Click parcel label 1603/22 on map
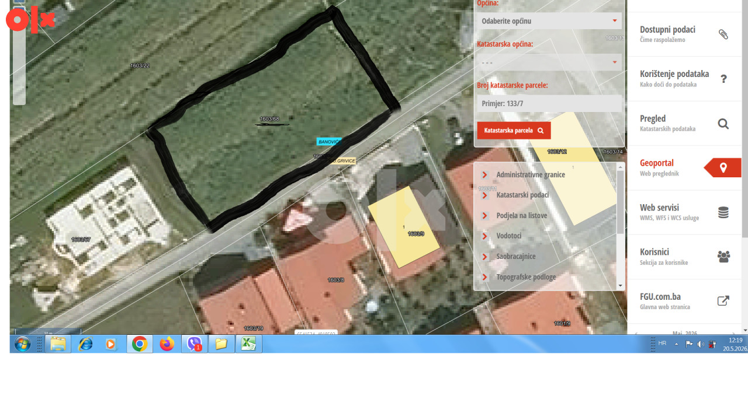The height and width of the screenshot is (420, 748). pyautogui.click(x=140, y=65)
